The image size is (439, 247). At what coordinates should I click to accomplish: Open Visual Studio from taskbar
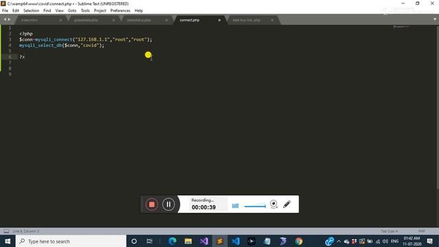[204, 241]
